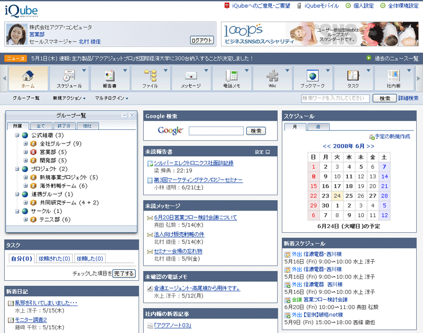Toggle the 未読報告書 panel collapse icon
Image resolution: width=423 pixels, height=333 pixels.
click(268, 152)
